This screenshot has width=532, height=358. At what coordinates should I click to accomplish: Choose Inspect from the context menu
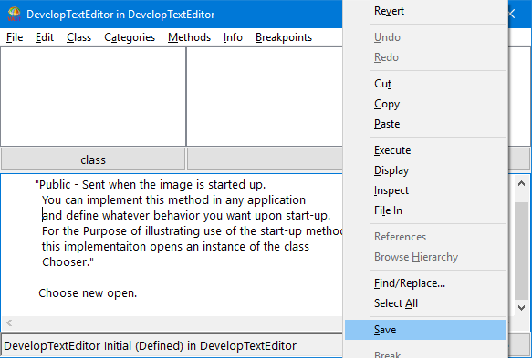[425, 190]
